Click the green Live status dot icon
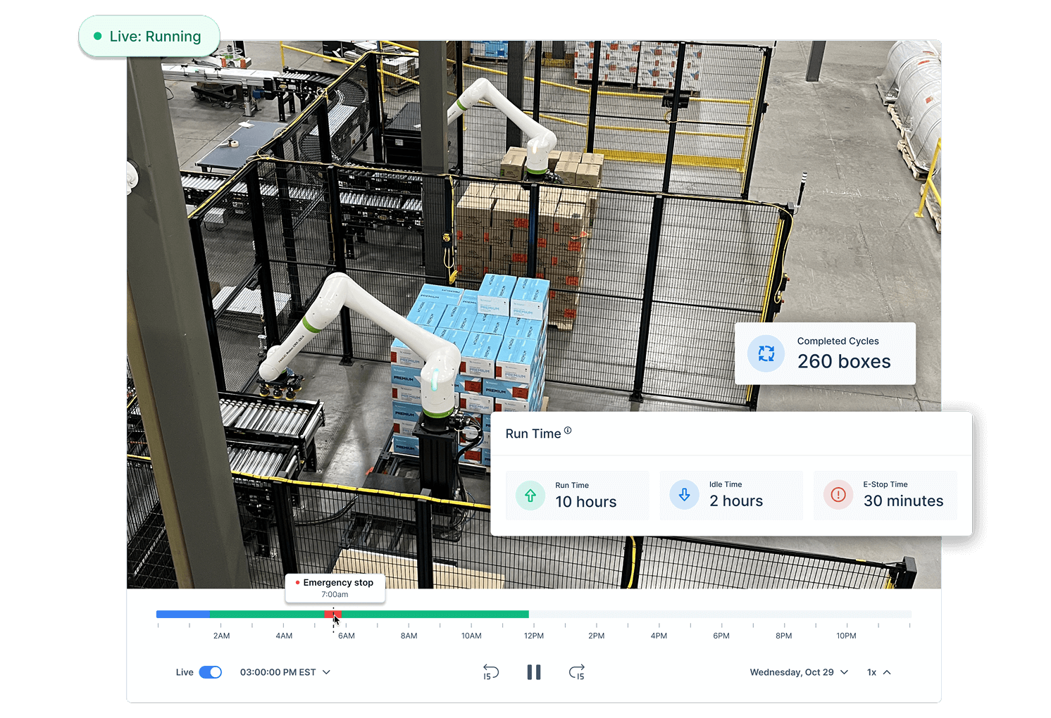 coord(97,34)
